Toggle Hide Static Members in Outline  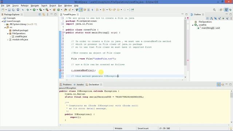click(219, 19)
